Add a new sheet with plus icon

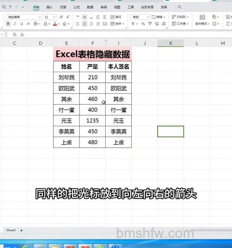[x=21, y=230]
